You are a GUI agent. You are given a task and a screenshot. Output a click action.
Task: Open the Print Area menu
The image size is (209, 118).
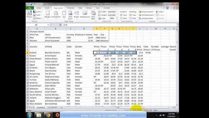pos(70,15)
